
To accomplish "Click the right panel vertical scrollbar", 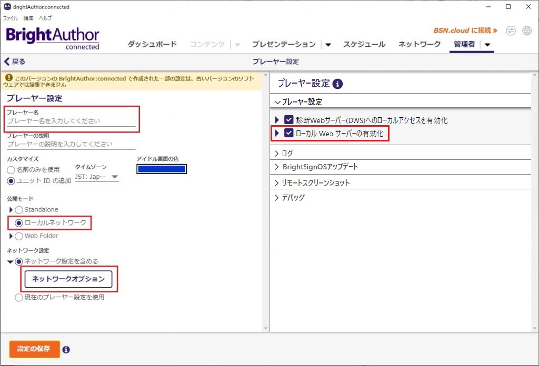I will tap(535, 201).
